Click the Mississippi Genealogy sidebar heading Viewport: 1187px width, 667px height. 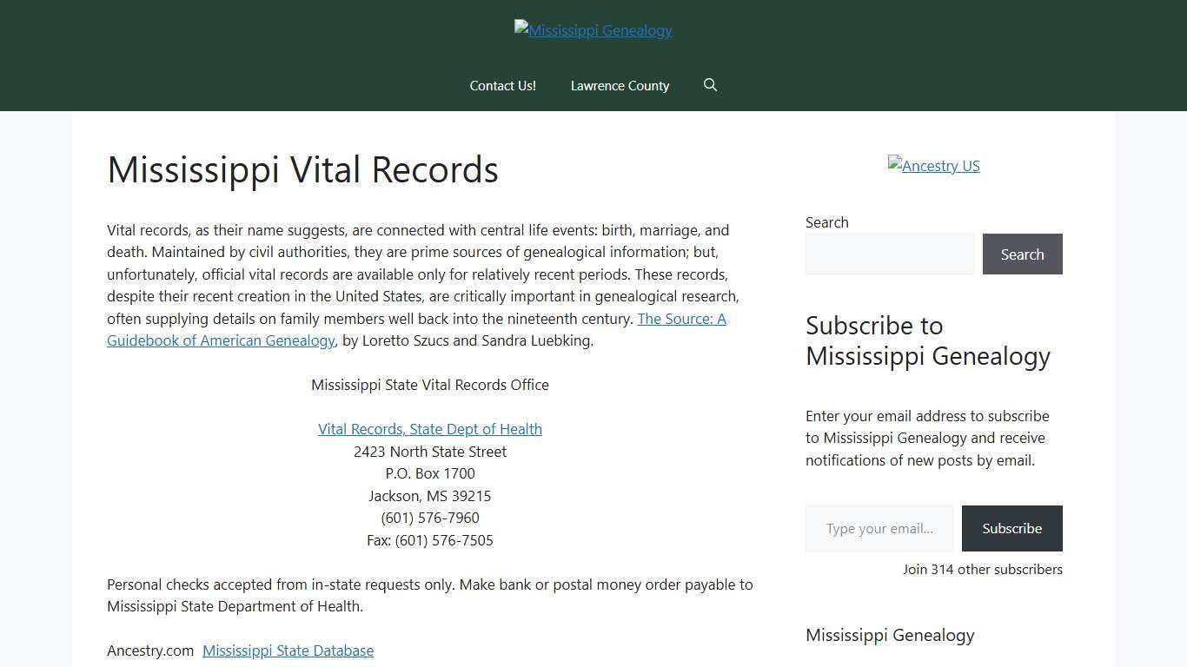coord(890,635)
